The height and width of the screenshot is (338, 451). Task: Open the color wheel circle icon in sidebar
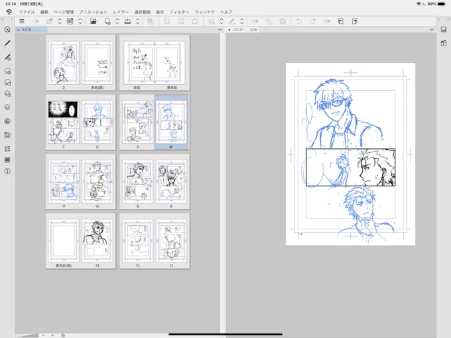point(7,121)
